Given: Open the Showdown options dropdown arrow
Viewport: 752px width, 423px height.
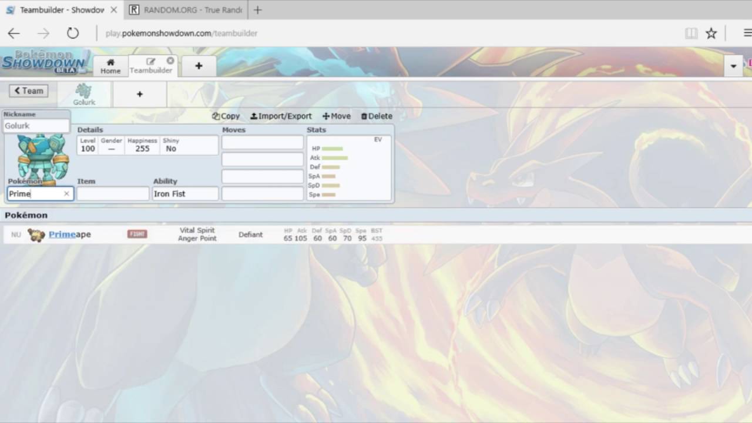Looking at the screenshot, I should (x=733, y=66).
